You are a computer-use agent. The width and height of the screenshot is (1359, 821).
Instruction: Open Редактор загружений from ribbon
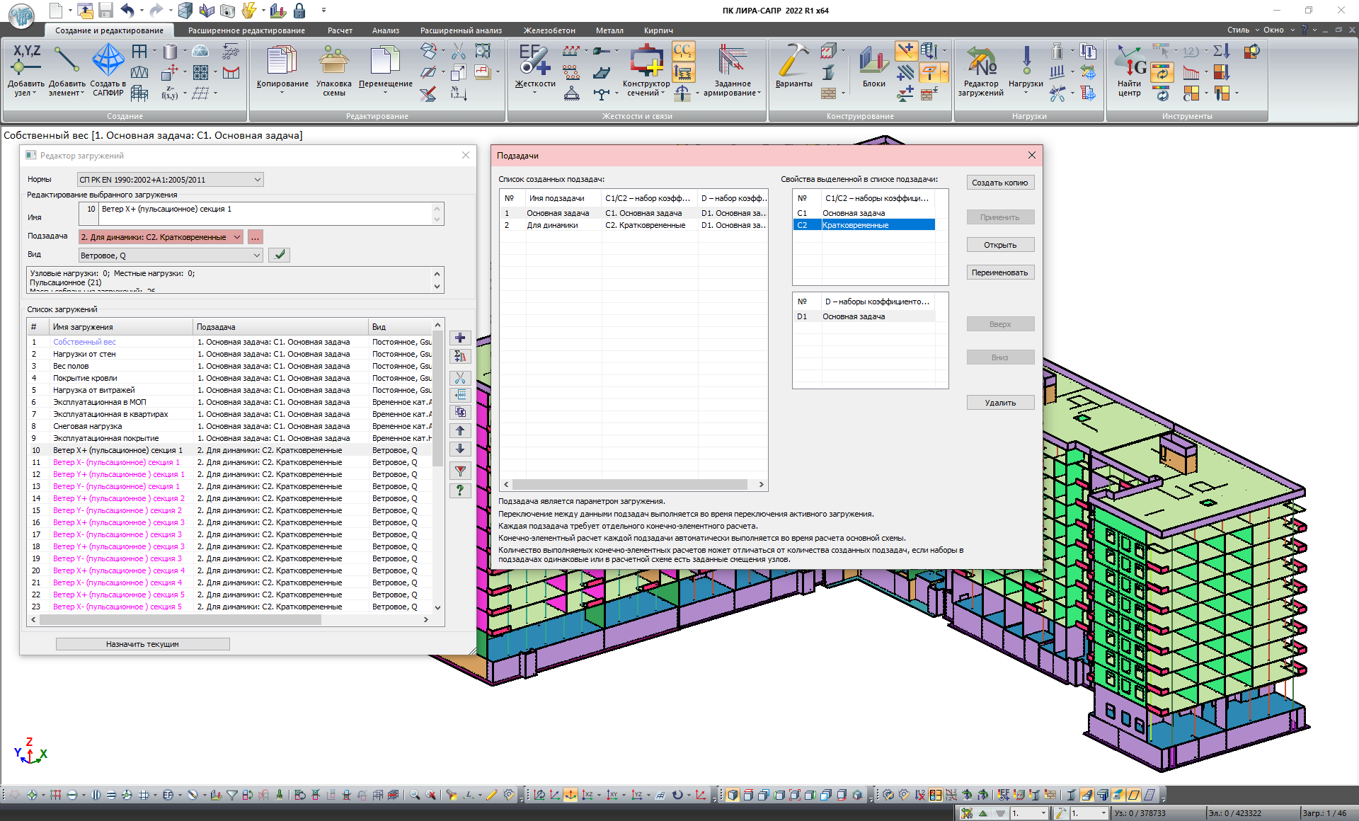(980, 62)
